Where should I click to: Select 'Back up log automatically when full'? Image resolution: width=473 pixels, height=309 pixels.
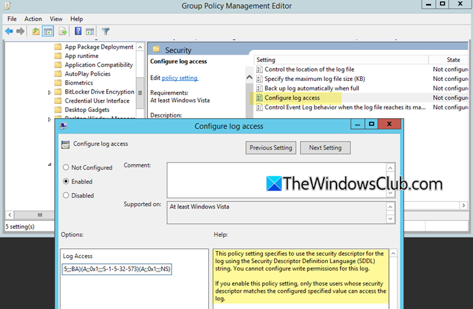312,88
